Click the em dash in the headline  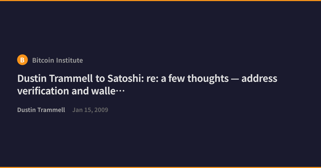click(235, 79)
